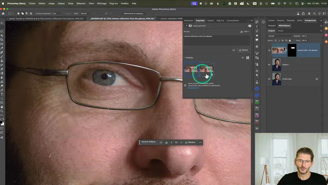Viewport: 328px width, 185px height.
Task: Switch to the Tracés tab
Action: tap(280, 31)
